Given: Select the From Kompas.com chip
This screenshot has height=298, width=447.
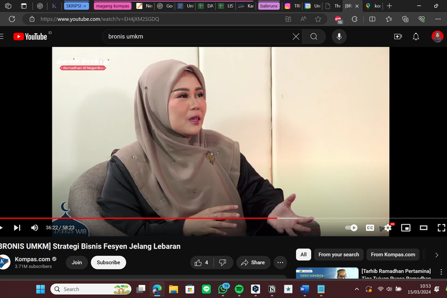Looking at the screenshot, I should click(393, 254).
